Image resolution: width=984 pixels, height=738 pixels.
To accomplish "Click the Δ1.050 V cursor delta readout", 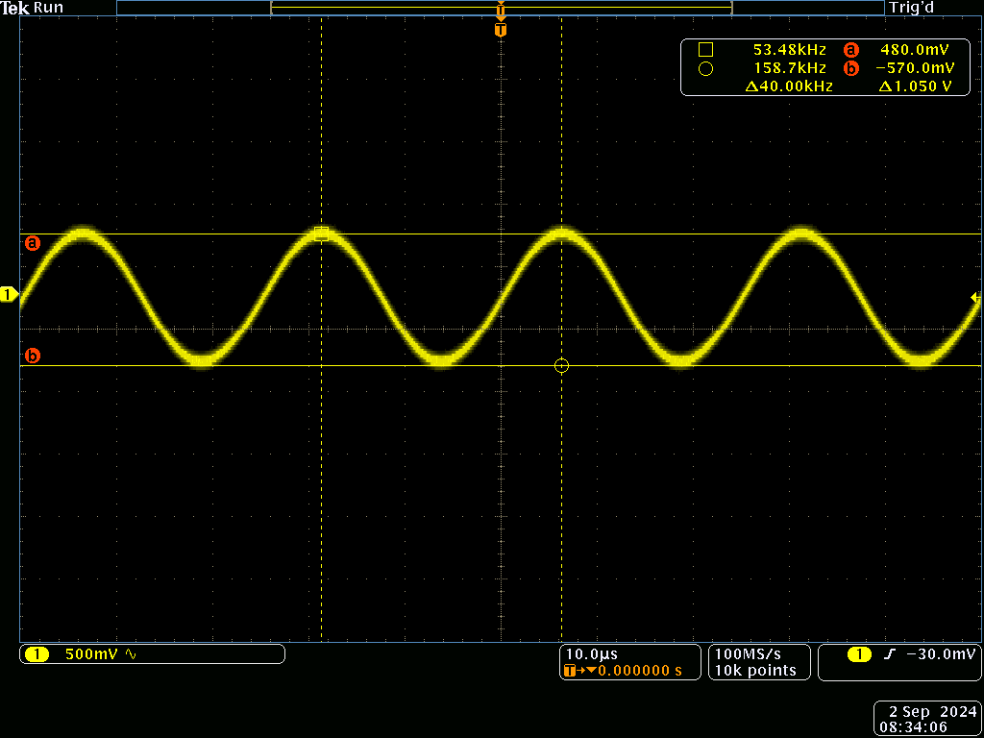I will [916, 86].
